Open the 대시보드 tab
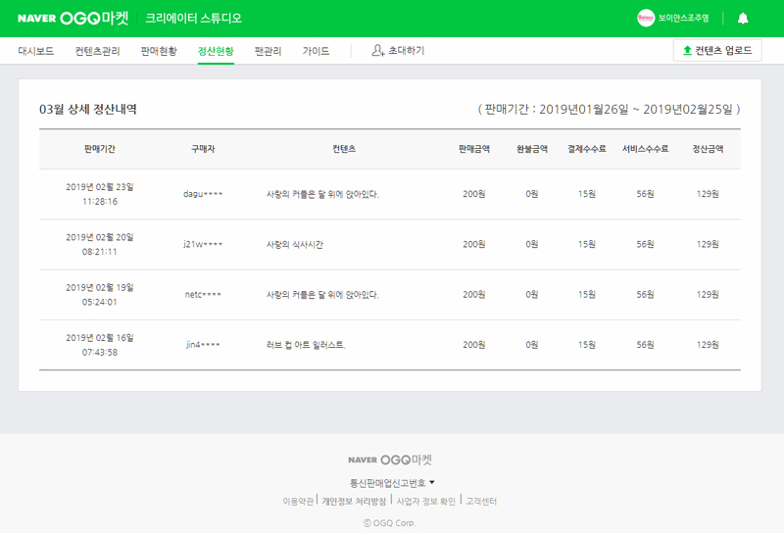 point(36,51)
